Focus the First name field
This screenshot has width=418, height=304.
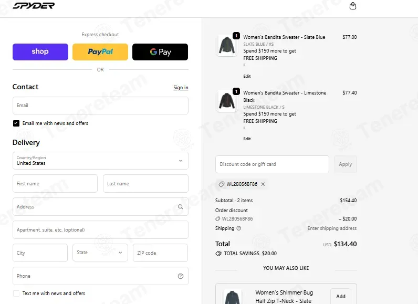(55, 184)
